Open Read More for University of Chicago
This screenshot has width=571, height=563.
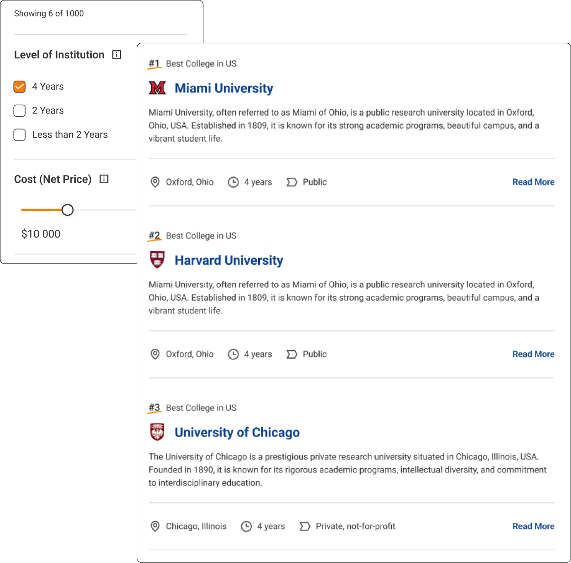(x=533, y=526)
